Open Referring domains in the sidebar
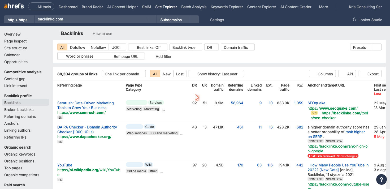Screen dimensions: 390x189 (x=20, y=117)
